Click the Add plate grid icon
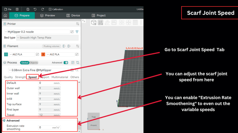 [x=100, y=22]
